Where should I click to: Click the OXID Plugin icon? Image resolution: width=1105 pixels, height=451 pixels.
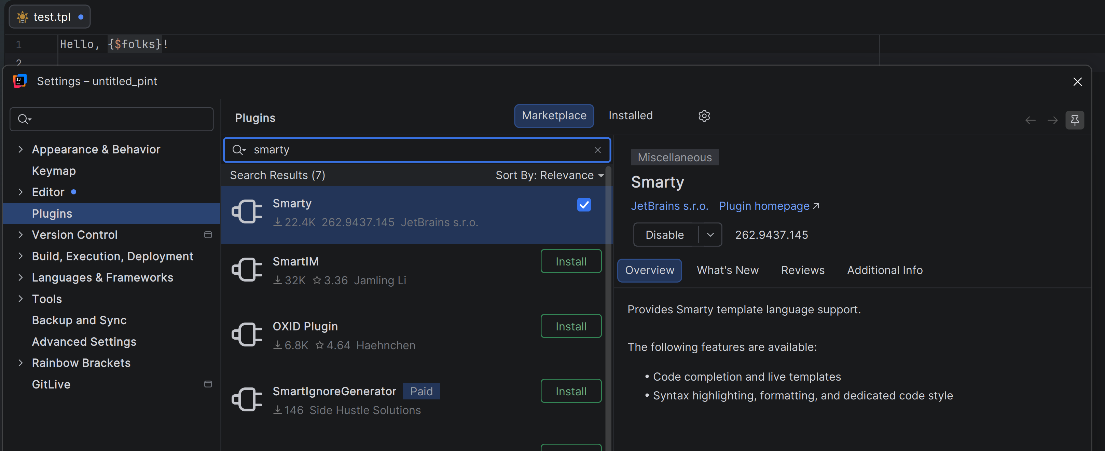(247, 334)
